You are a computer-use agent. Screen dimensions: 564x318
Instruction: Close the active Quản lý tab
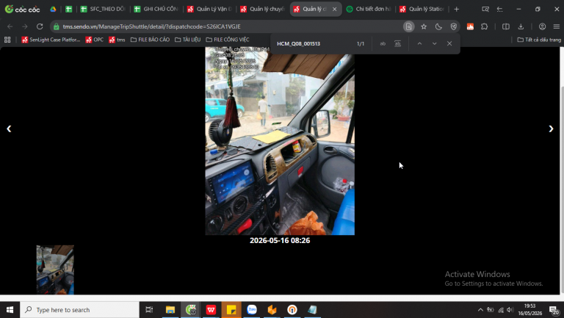[x=335, y=9]
